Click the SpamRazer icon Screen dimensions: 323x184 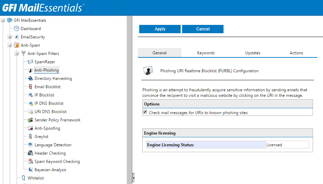30,62
